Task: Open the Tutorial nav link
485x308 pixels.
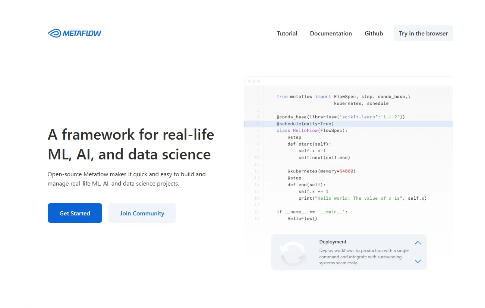Action: 287,33
